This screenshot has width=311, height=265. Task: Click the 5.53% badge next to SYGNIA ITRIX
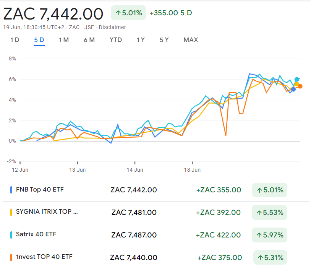click(x=269, y=212)
